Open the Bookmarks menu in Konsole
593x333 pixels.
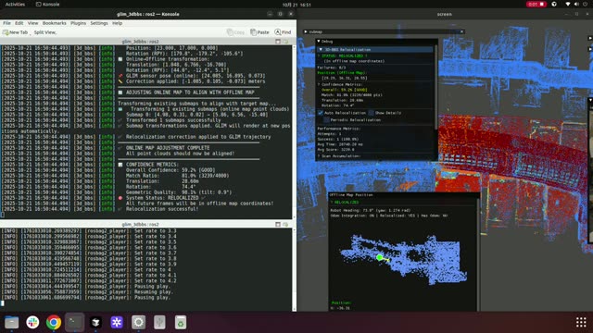(x=54, y=23)
